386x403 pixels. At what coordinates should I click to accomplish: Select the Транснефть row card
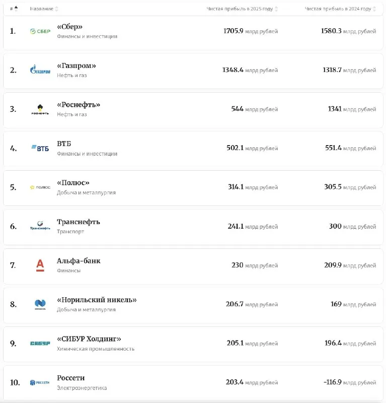[193, 227]
